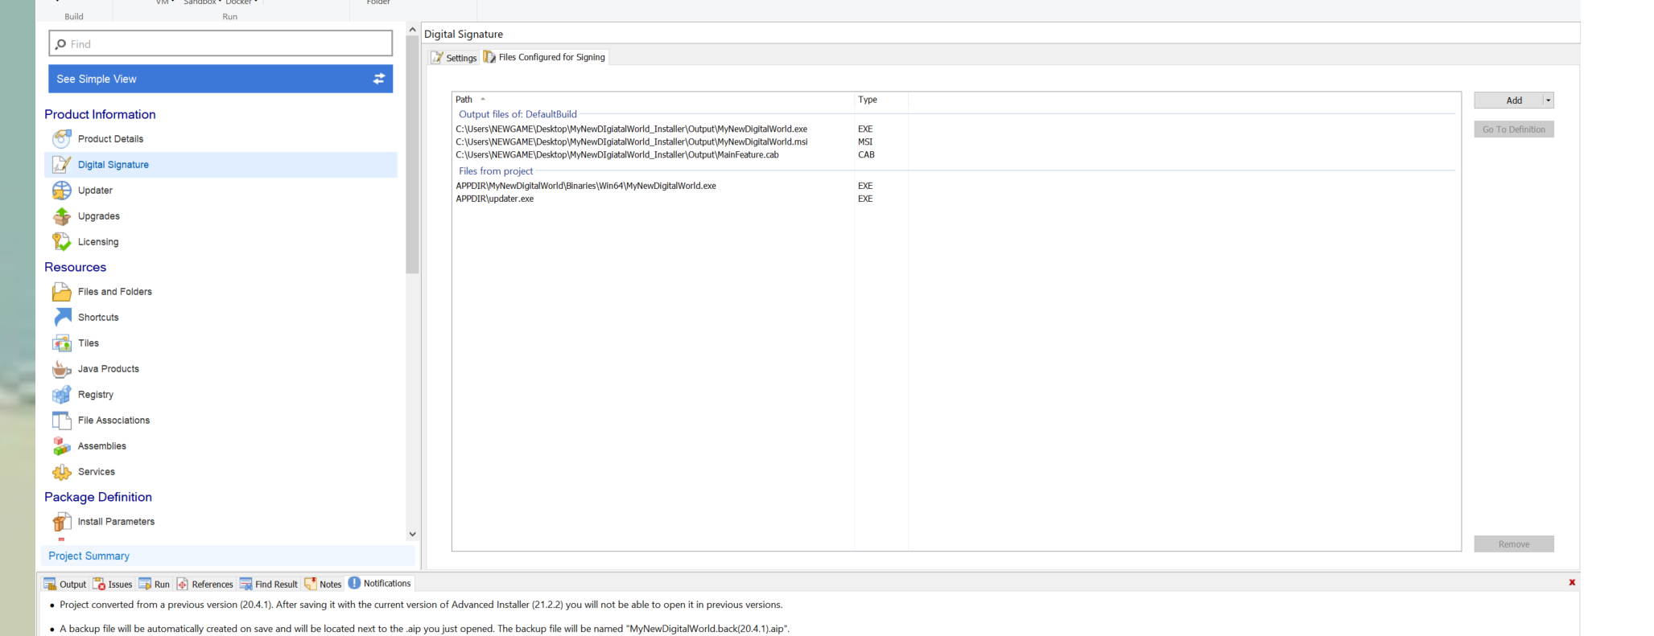Open the Shortcuts arrow icon
The height and width of the screenshot is (636, 1654).
(x=61, y=318)
